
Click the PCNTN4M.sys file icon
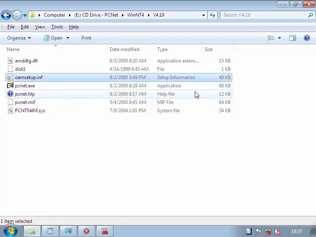(10, 110)
